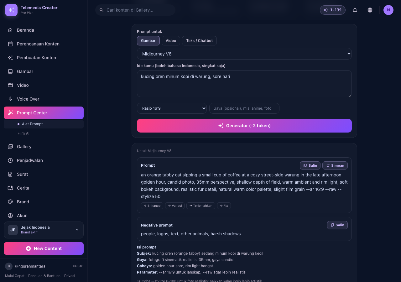The image size is (401, 282).
Task: Click into the Ide kamu text area
Action: (244, 84)
